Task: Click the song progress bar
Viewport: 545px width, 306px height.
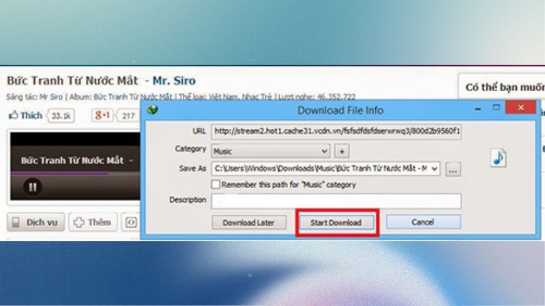Action: (x=75, y=173)
